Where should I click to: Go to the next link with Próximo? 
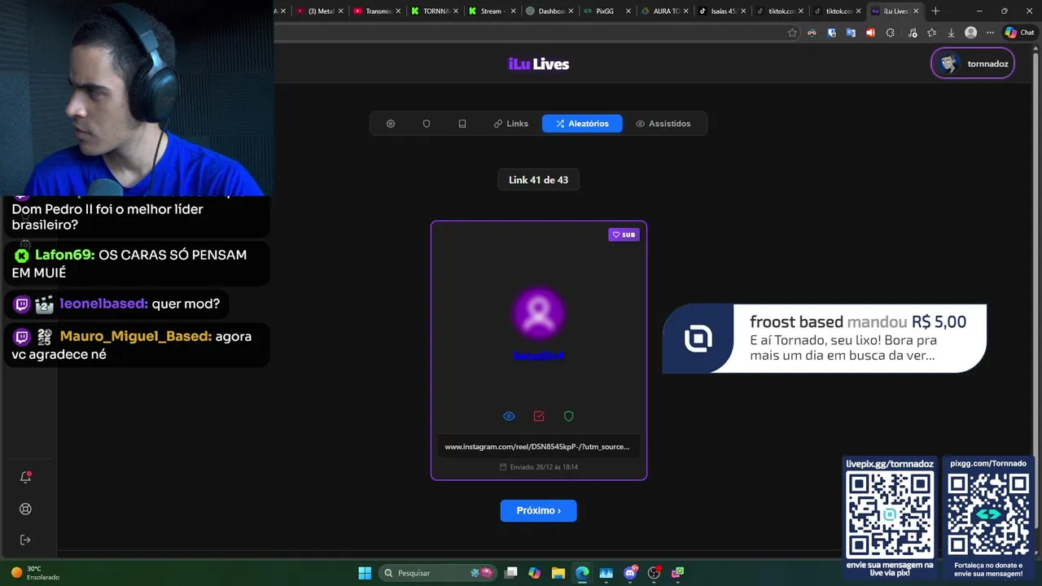(x=538, y=510)
